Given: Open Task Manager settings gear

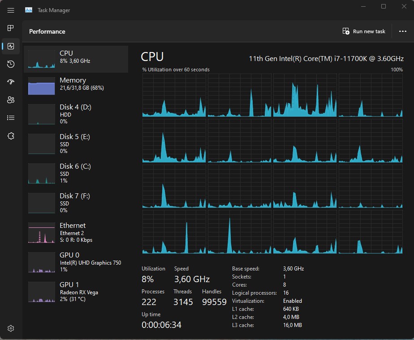Looking at the screenshot, I should coord(10,328).
